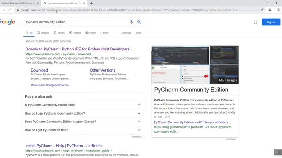Click Feedback under knowledge panel

231,139
